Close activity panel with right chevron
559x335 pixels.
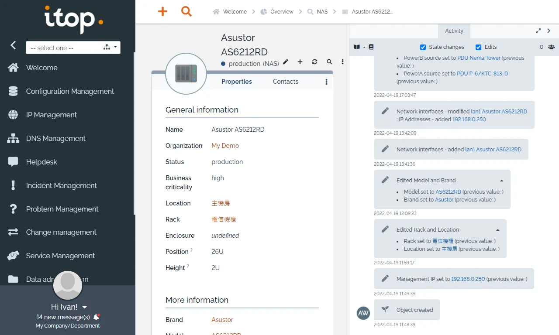549,31
